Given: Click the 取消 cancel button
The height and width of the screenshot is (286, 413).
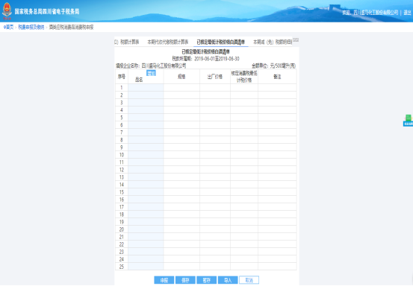Looking at the screenshot, I should point(249,280).
